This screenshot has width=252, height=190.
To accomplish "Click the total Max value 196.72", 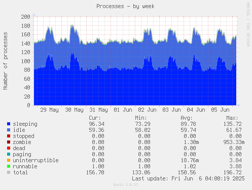I will coord(233,172).
